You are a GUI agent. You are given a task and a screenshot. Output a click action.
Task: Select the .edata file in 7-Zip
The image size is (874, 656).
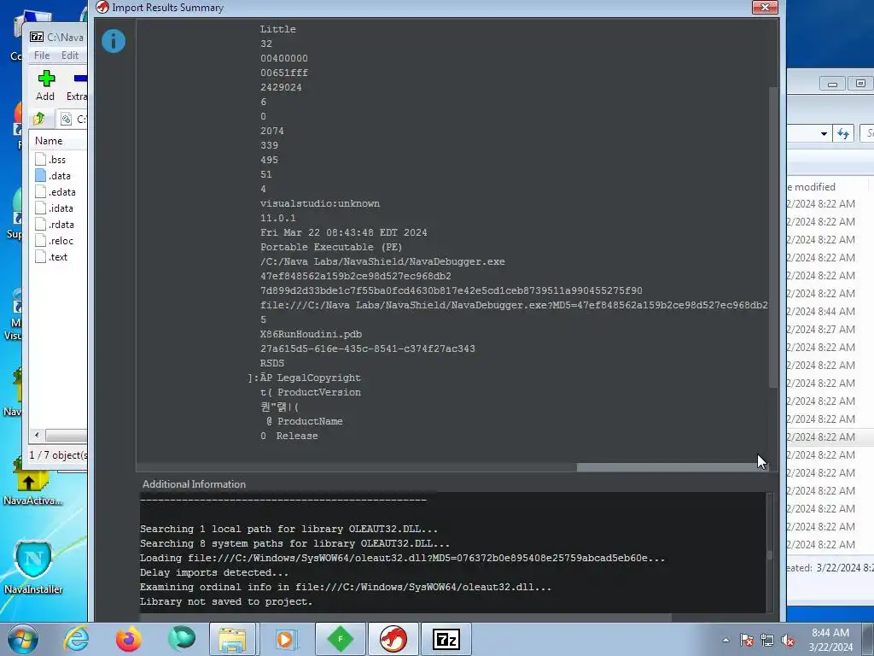61,192
